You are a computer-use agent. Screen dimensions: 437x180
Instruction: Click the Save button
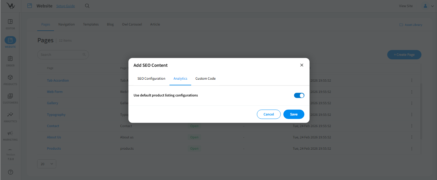(x=294, y=114)
